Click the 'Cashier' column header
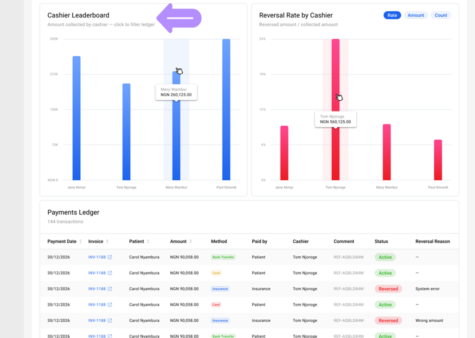Viewport: 475px width, 338px height. (301, 241)
